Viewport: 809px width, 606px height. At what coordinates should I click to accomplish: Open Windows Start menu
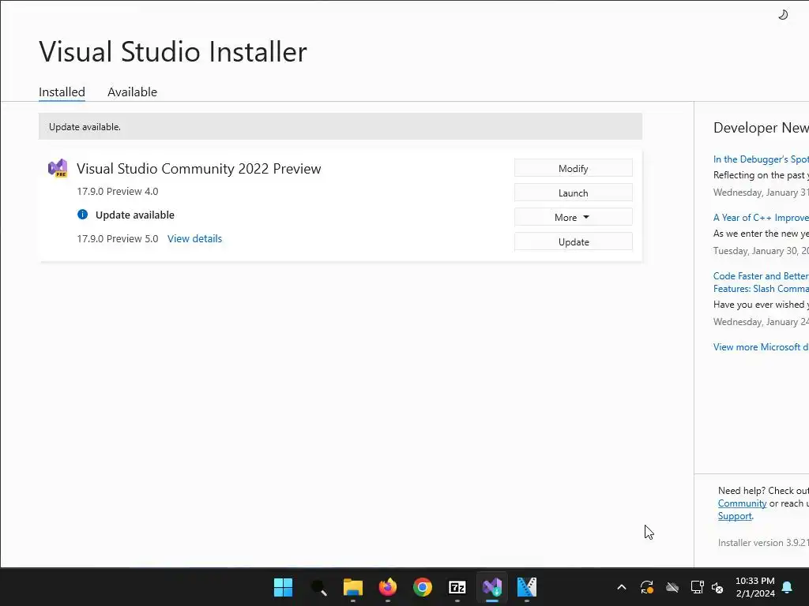(283, 587)
